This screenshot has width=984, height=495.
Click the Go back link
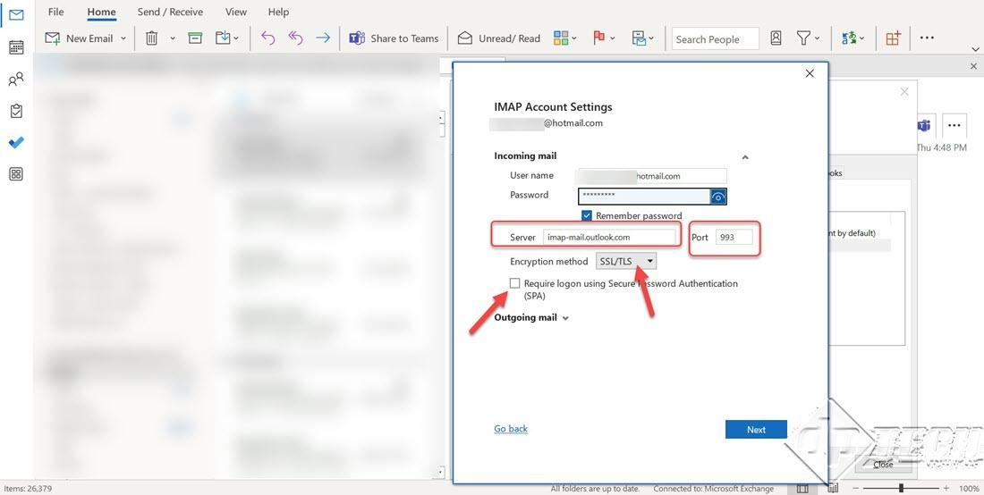[x=511, y=429]
